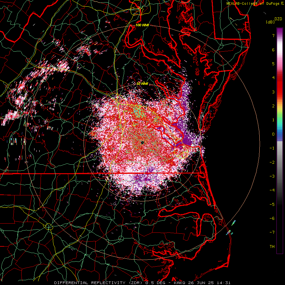Screen dimensions: 285x285
Task: Click the 50 NMI range ring label
Action: click(142, 84)
